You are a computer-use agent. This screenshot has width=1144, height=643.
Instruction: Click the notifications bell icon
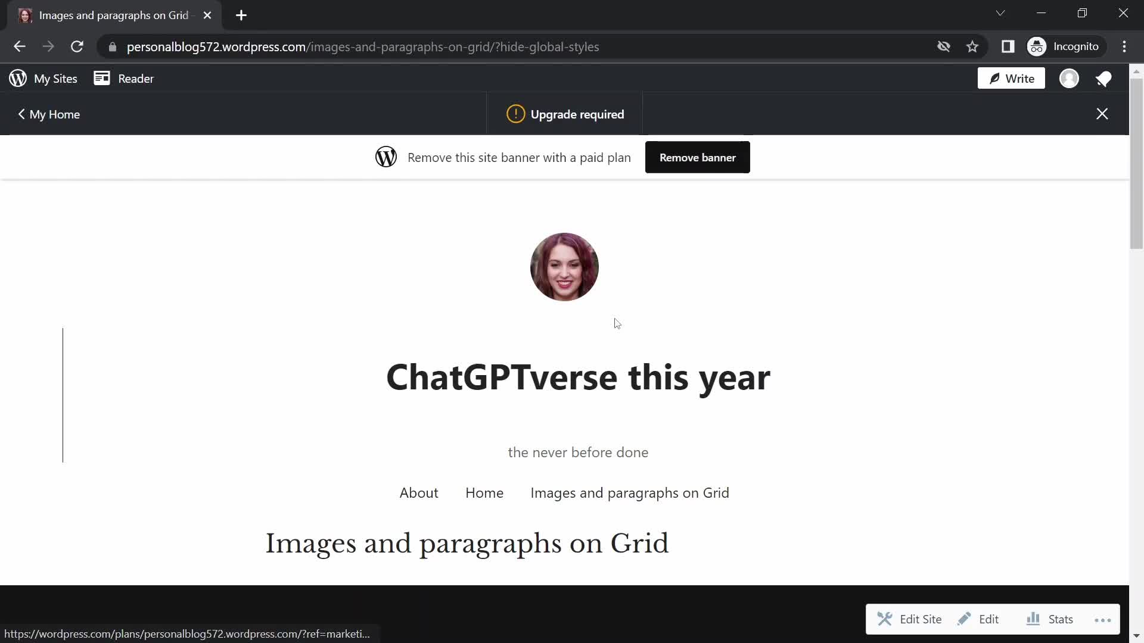(x=1104, y=78)
